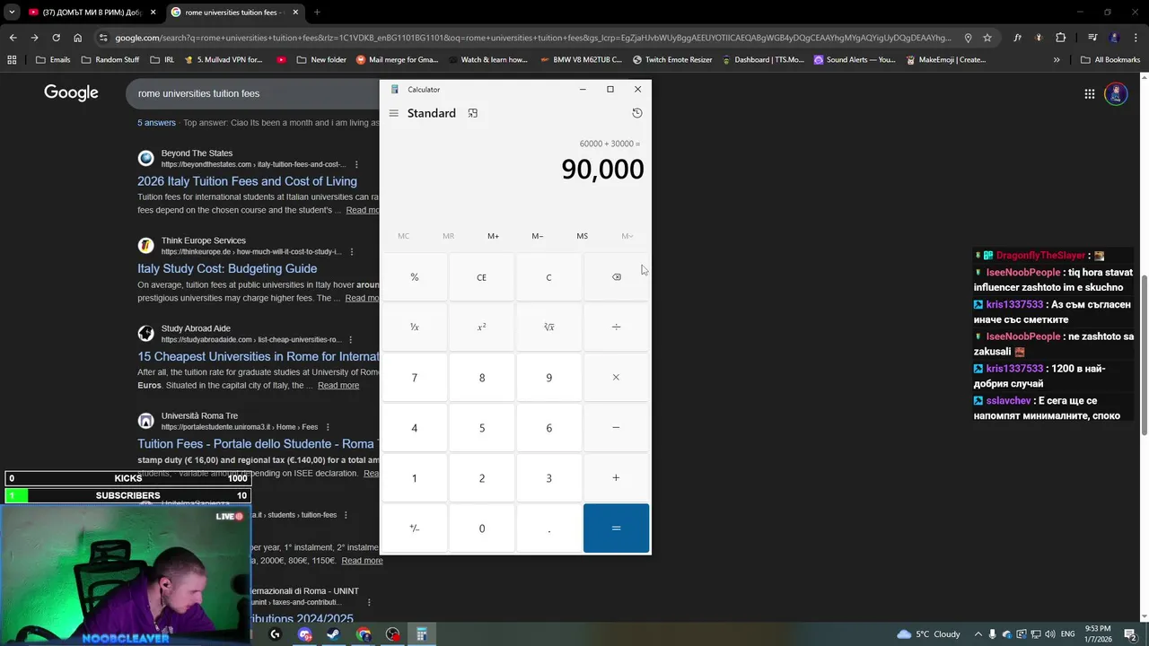The image size is (1149, 646).
Task: Open more options for Beyond The States result
Action: click(x=356, y=165)
